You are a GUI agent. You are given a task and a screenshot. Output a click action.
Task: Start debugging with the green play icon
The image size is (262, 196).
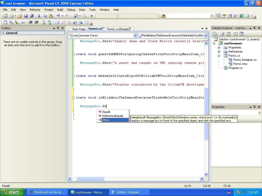click(92, 16)
